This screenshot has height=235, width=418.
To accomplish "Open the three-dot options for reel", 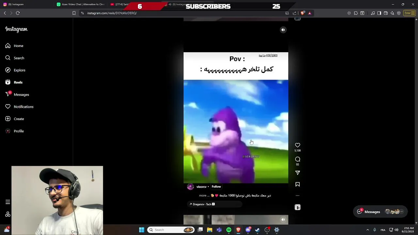I will pos(297,196).
